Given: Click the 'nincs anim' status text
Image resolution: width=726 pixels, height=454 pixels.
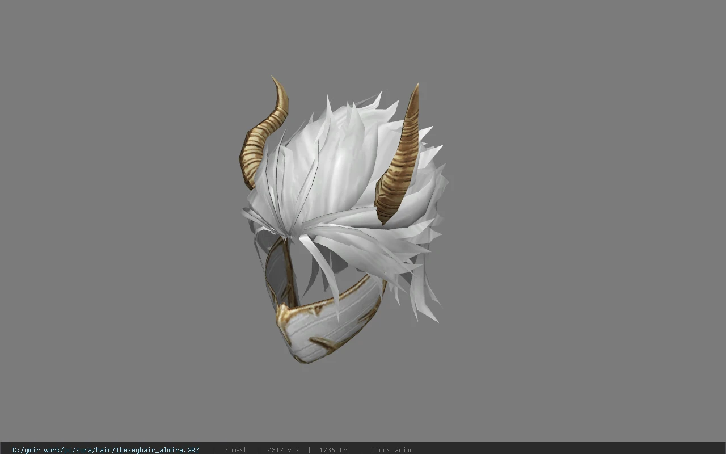Looking at the screenshot, I should click(391, 450).
